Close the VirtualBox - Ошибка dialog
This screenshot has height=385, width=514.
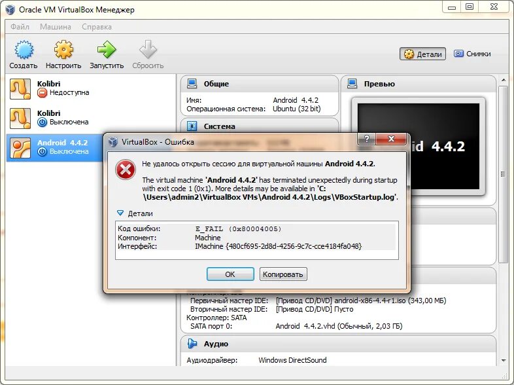pyautogui.click(x=391, y=139)
